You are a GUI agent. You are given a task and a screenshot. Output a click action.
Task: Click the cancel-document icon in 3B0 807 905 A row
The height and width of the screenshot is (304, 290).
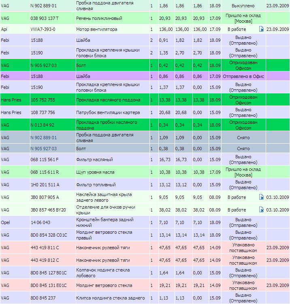261,197
